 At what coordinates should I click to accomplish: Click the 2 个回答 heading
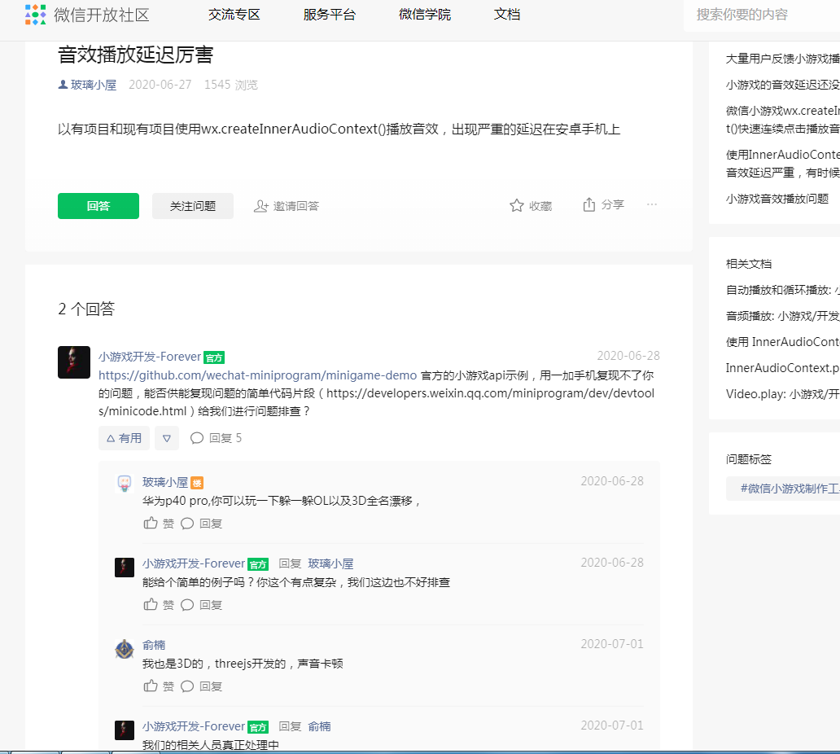tap(86, 309)
